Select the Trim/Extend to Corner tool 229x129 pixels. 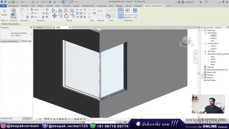(x=72, y=16)
